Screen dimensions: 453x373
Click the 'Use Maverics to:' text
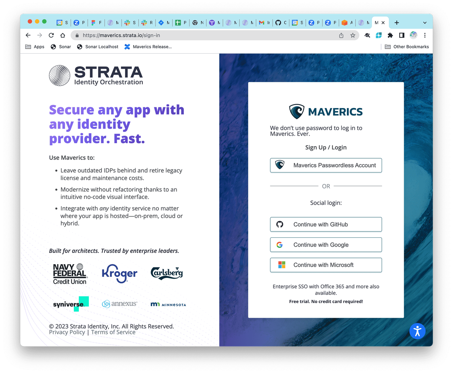coord(72,158)
